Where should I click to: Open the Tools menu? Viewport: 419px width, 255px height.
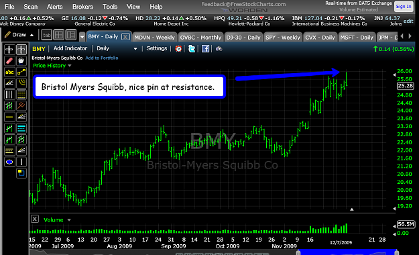[x=110, y=7]
